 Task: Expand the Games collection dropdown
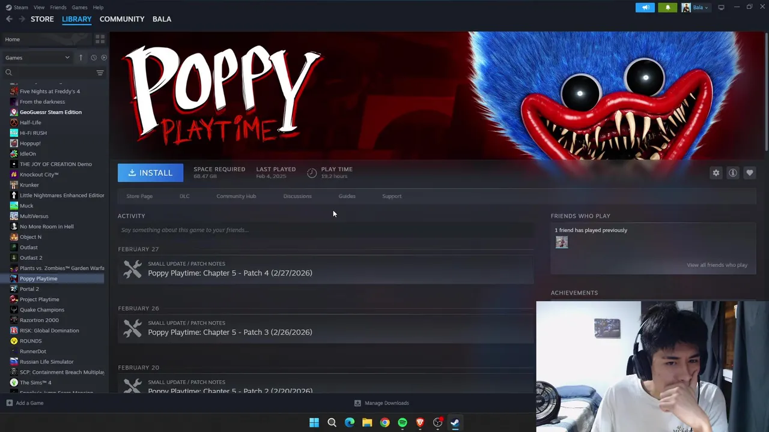(37, 58)
